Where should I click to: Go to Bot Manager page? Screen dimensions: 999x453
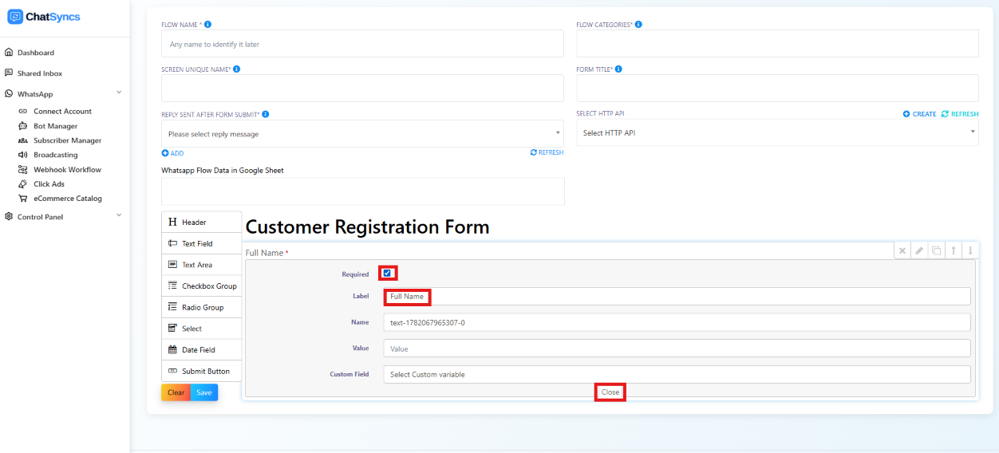tap(56, 126)
